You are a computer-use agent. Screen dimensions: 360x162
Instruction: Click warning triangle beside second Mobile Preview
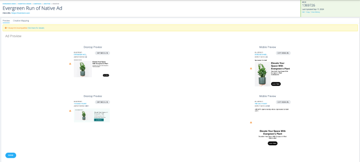coord(251,122)
